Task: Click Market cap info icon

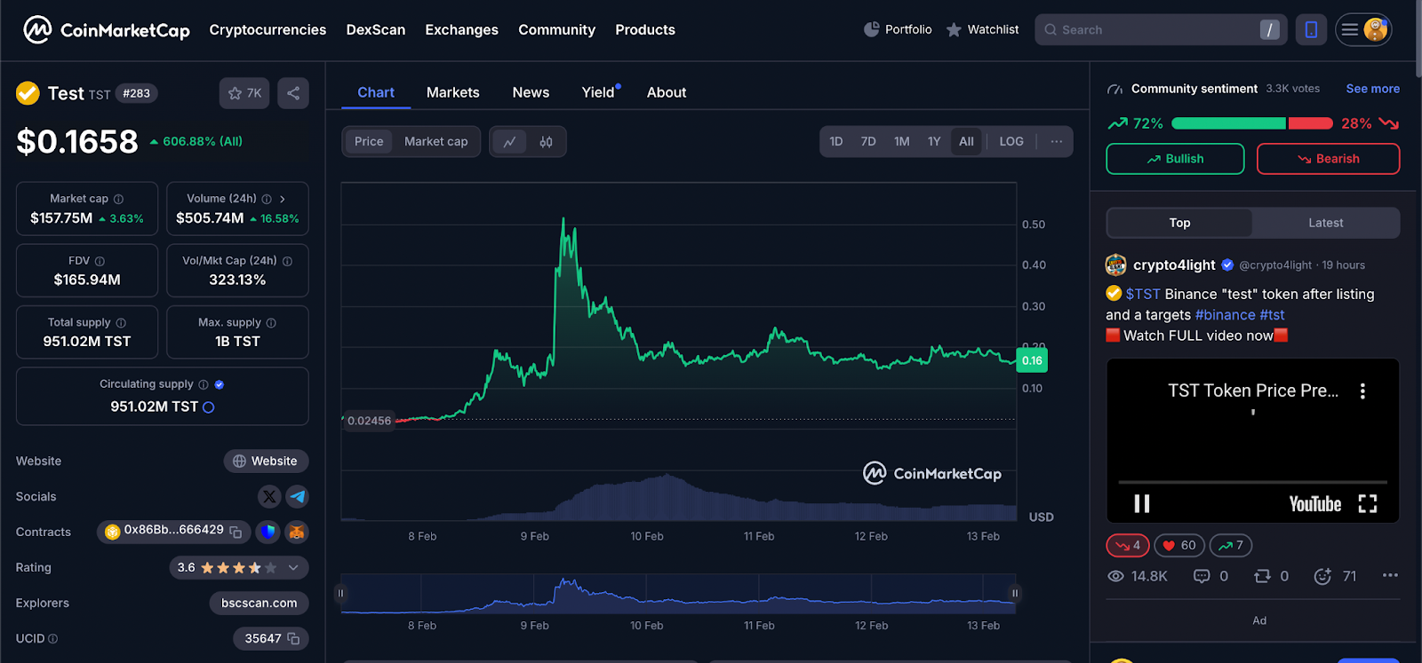Action: [118, 199]
